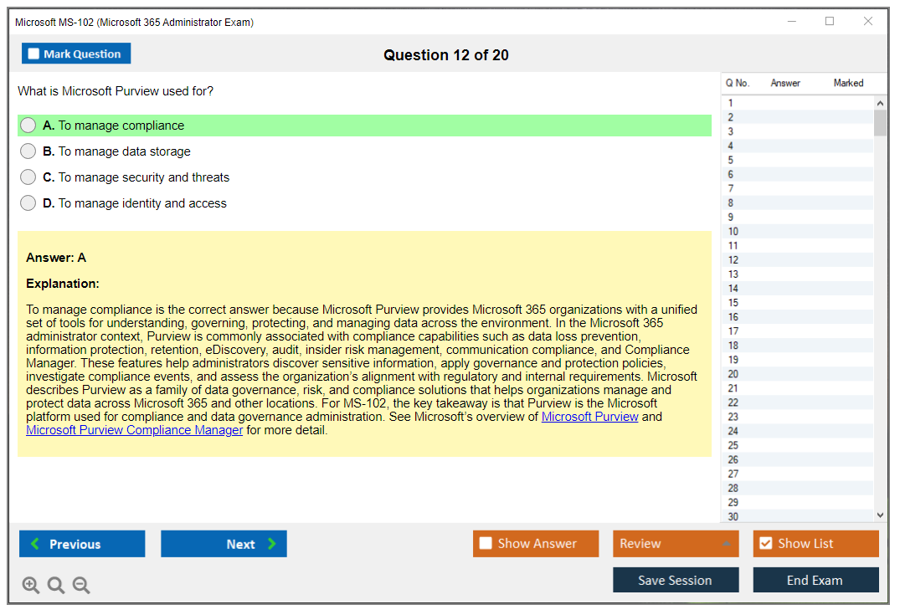The width and height of the screenshot is (900, 615).
Task: Select question 12 in the list
Action: [798, 260]
